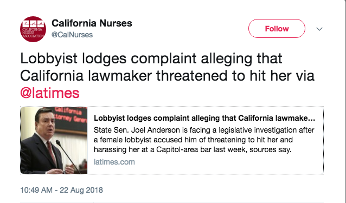The height and width of the screenshot is (203, 346).
Task: Select the card summary about State Sen. Joel Anderson
Action: [204, 140]
